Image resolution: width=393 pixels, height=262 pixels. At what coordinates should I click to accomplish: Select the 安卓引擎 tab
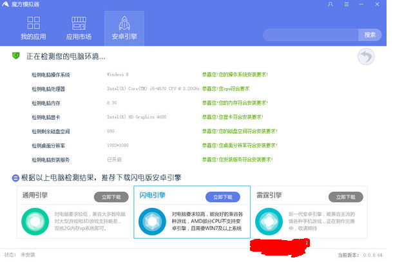point(124,28)
